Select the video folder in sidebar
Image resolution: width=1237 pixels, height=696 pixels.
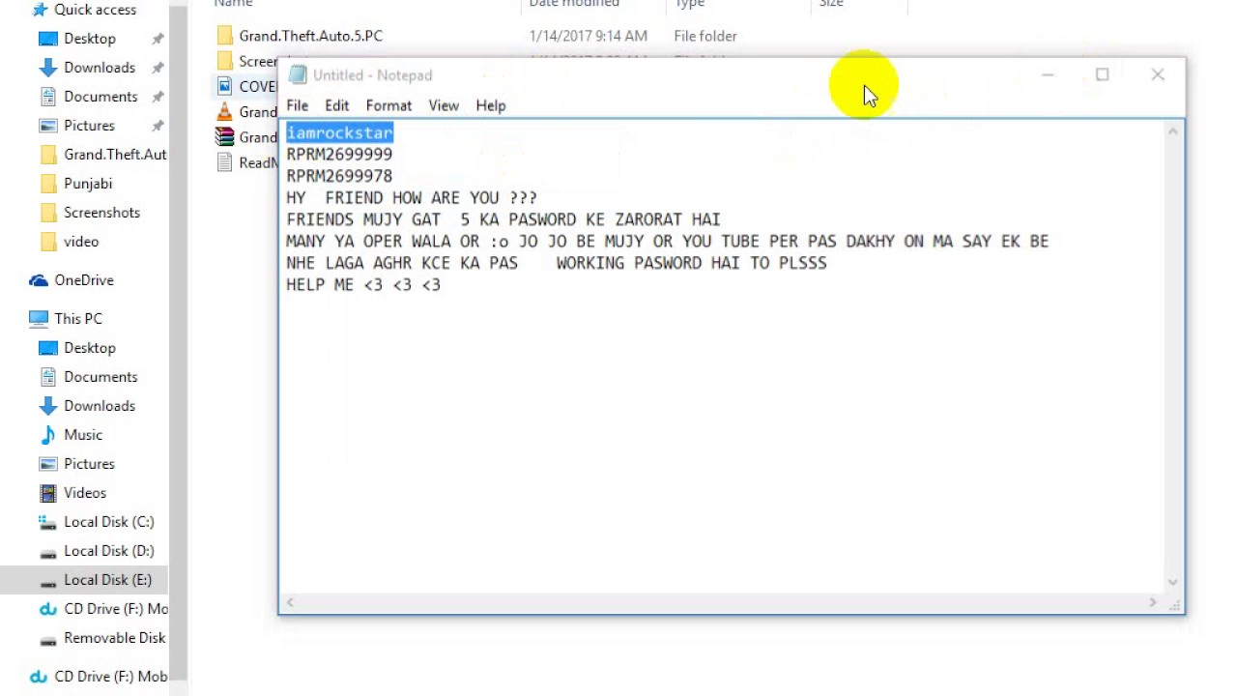pyautogui.click(x=70, y=242)
